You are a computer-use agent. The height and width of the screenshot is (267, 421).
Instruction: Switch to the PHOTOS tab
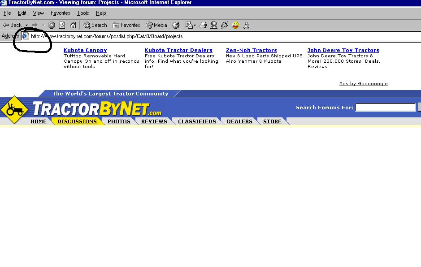(119, 121)
